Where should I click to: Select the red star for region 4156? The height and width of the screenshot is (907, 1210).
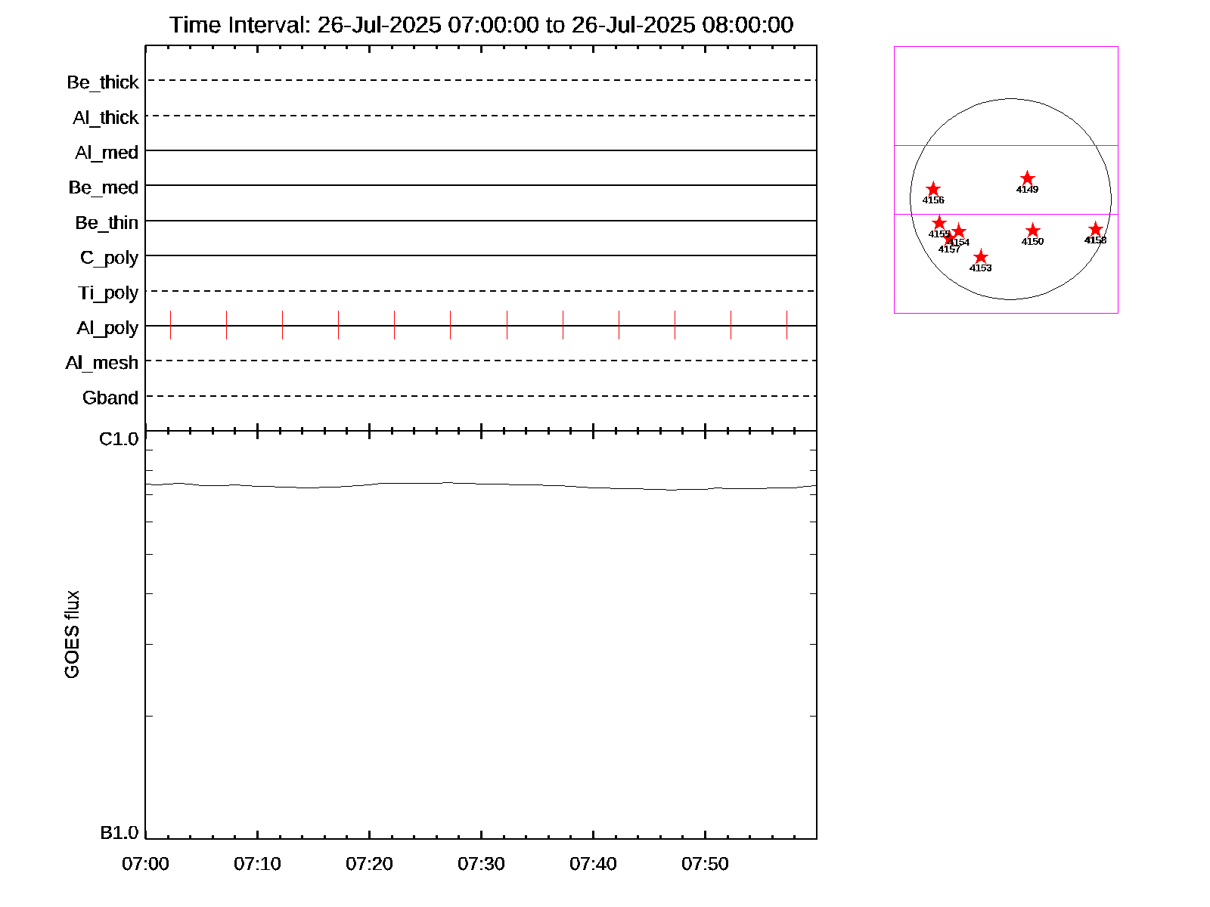[x=933, y=189]
